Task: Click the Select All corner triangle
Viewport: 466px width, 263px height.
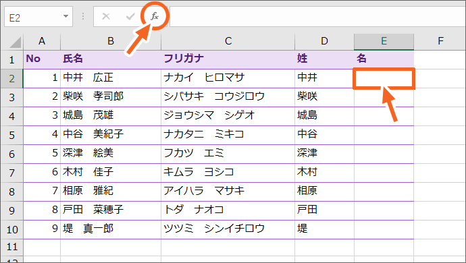Action: tap(16, 42)
